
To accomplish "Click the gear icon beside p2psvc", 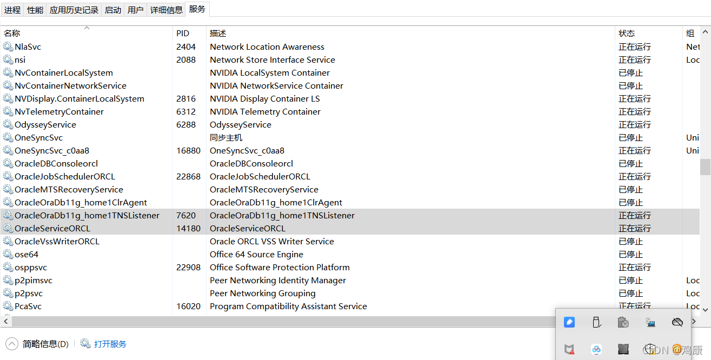I will click(x=8, y=294).
